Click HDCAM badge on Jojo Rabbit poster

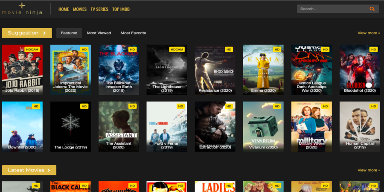click(32, 49)
